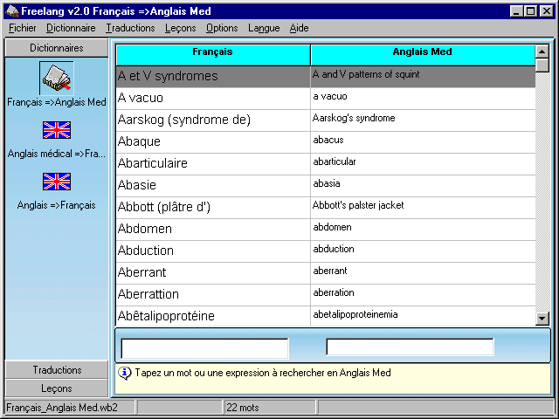Click the Freelang title bar app icon

point(12,11)
